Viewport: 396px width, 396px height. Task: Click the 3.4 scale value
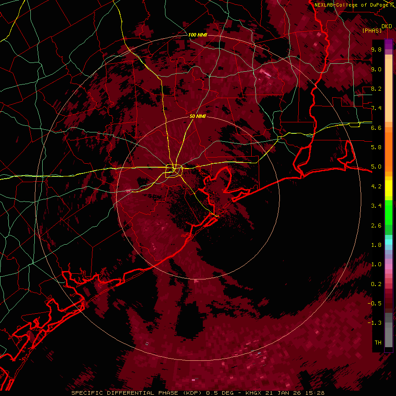pyautogui.click(x=376, y=206)
